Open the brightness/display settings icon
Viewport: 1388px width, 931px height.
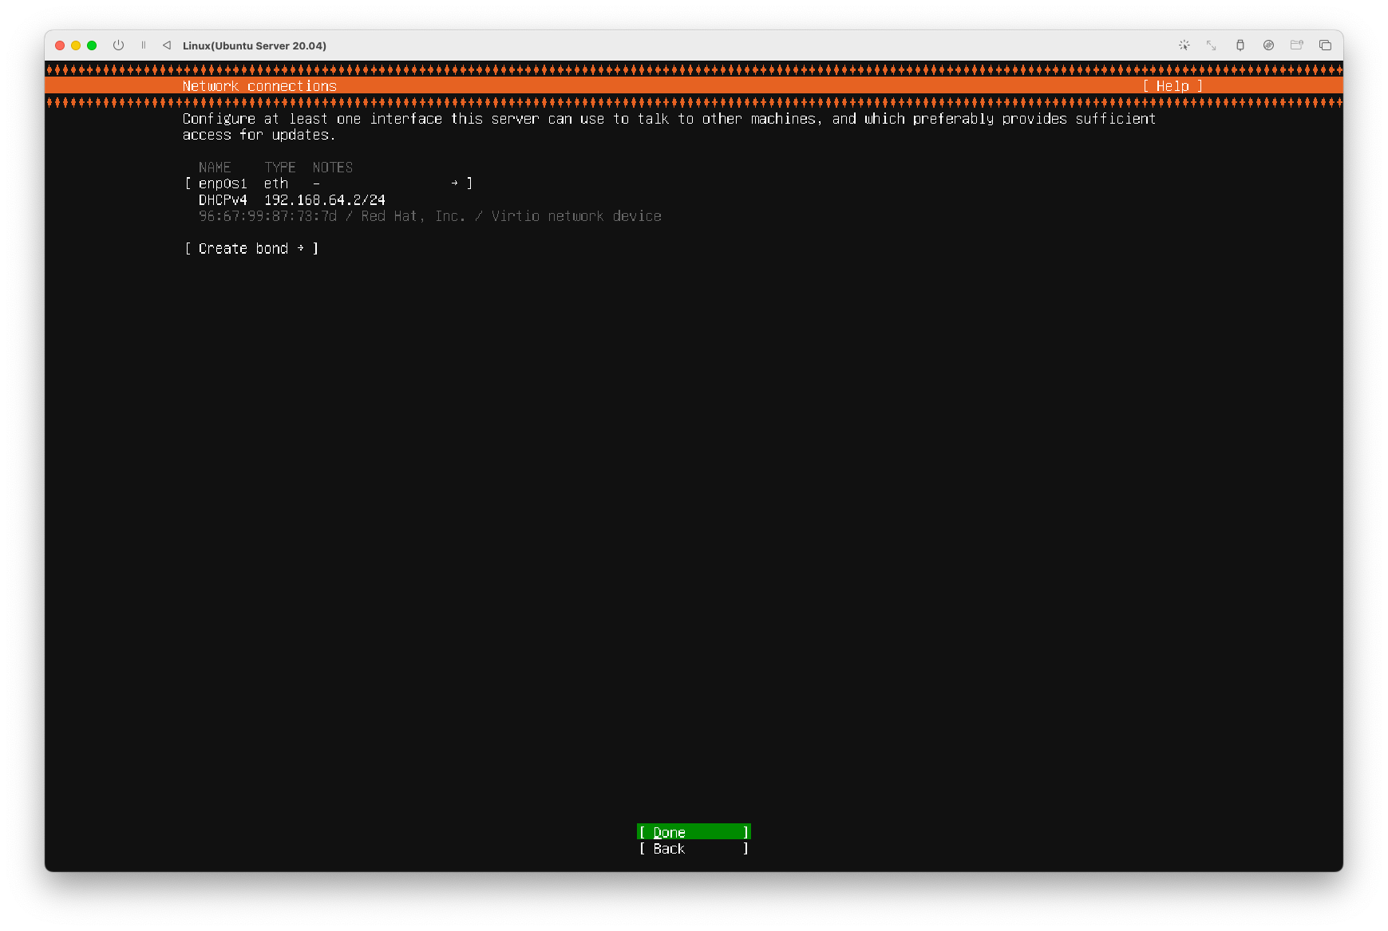pyautogui.click(x=1184, y=45)
